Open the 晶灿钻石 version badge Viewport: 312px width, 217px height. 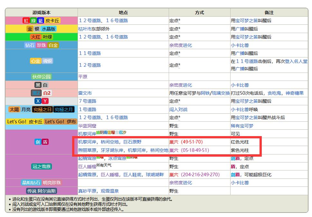[x=31, y=182]
